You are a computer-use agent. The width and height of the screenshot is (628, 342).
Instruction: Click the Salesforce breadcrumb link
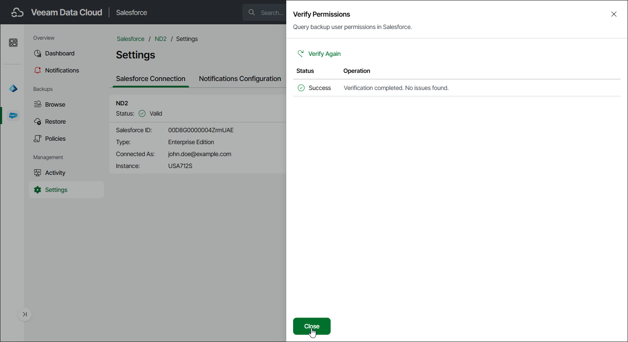pos(131,39)
